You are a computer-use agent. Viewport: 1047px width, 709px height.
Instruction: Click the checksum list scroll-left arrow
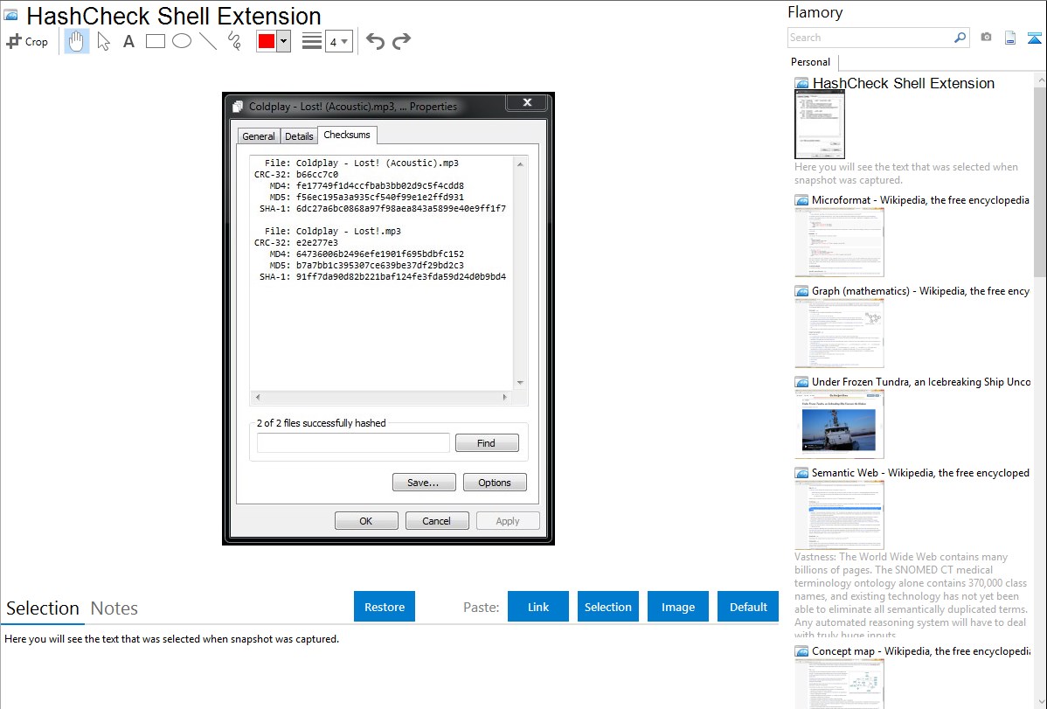258,397
